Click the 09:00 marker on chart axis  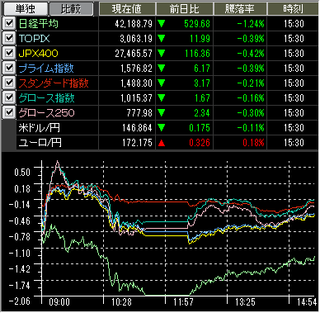coord(59,302)
